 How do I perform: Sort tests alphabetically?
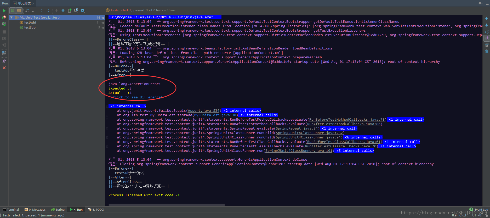pos(27,10)
